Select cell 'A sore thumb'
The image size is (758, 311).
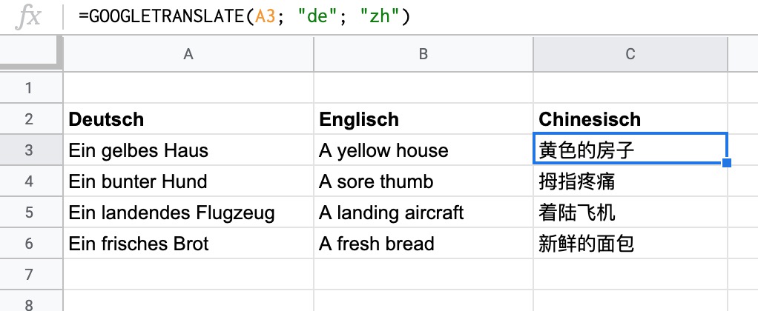pos(424,181)
